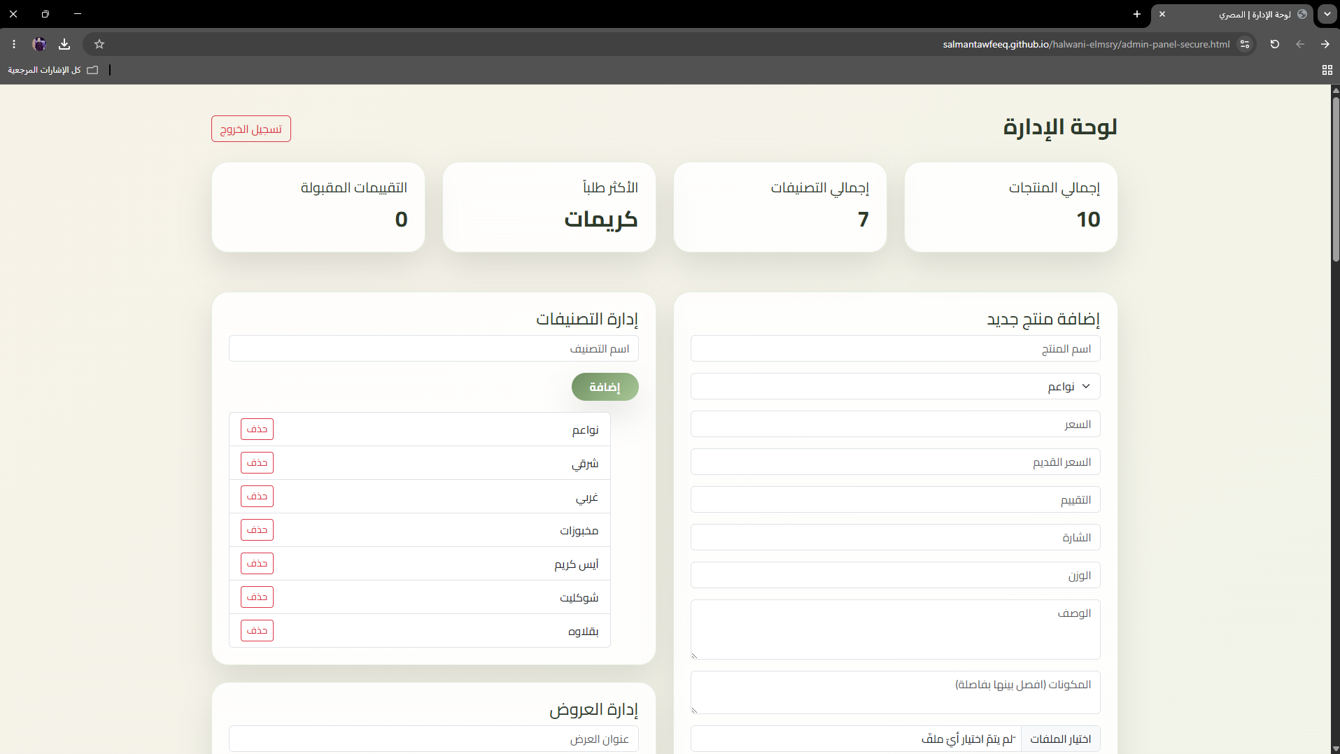
Task: Click the اسم التصنيف category name field
Action: click(x=433, y=348)
